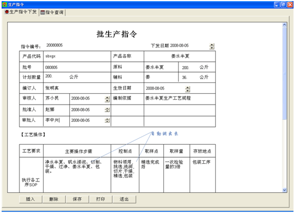Switch to the 指令查询 tab

tap(52, 12)
